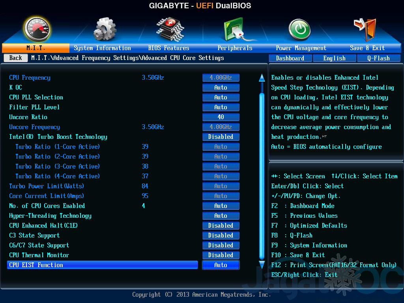Select the Peripherals expansion card icon
Image resolution: width=404 pixels, height=303 pixels.
(x=236, y=30)
